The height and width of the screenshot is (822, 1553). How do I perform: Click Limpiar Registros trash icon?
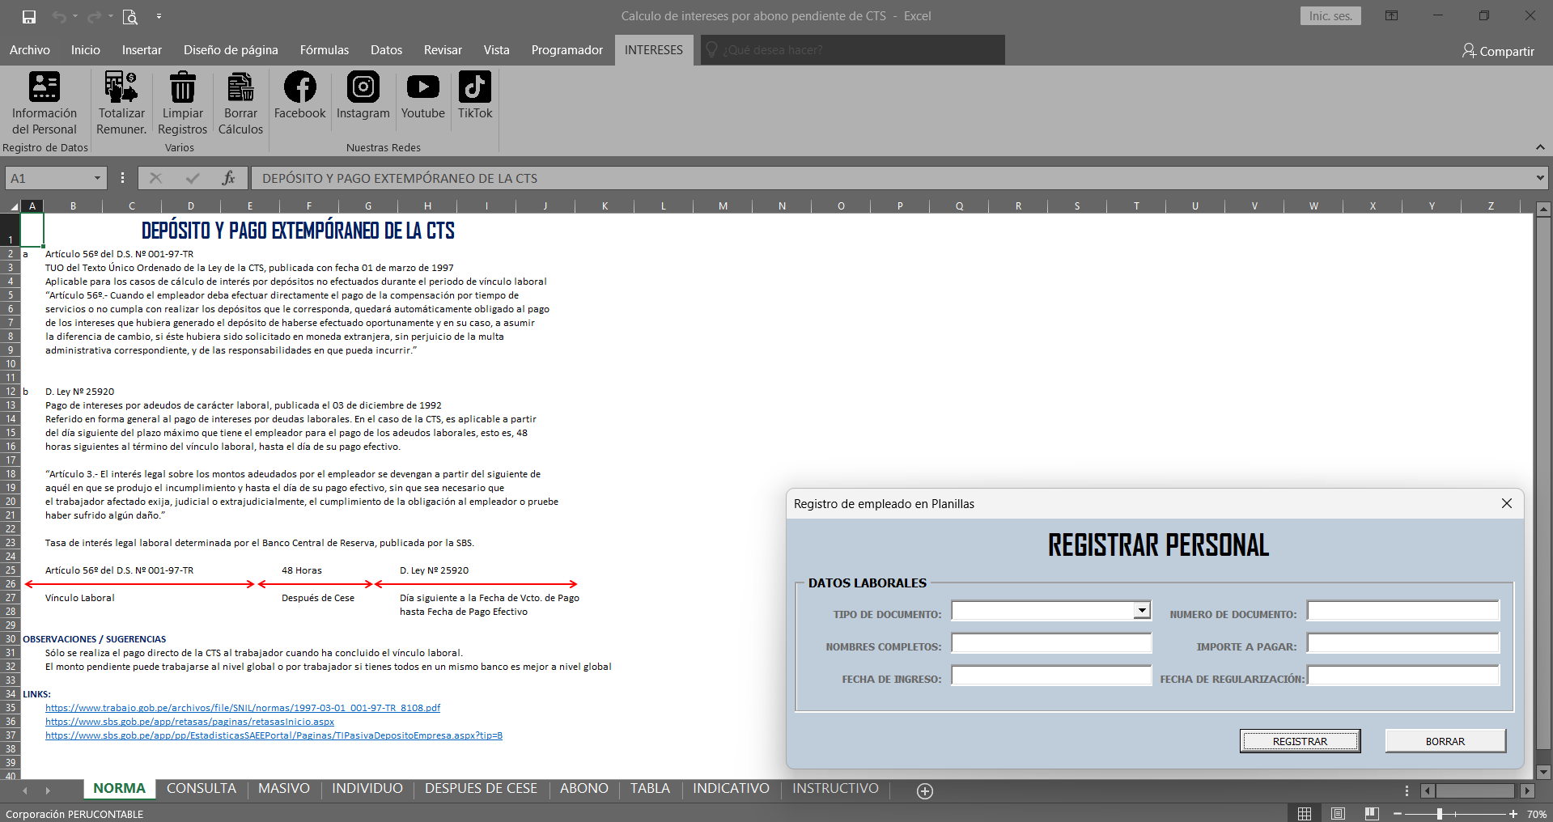[182, 87]
